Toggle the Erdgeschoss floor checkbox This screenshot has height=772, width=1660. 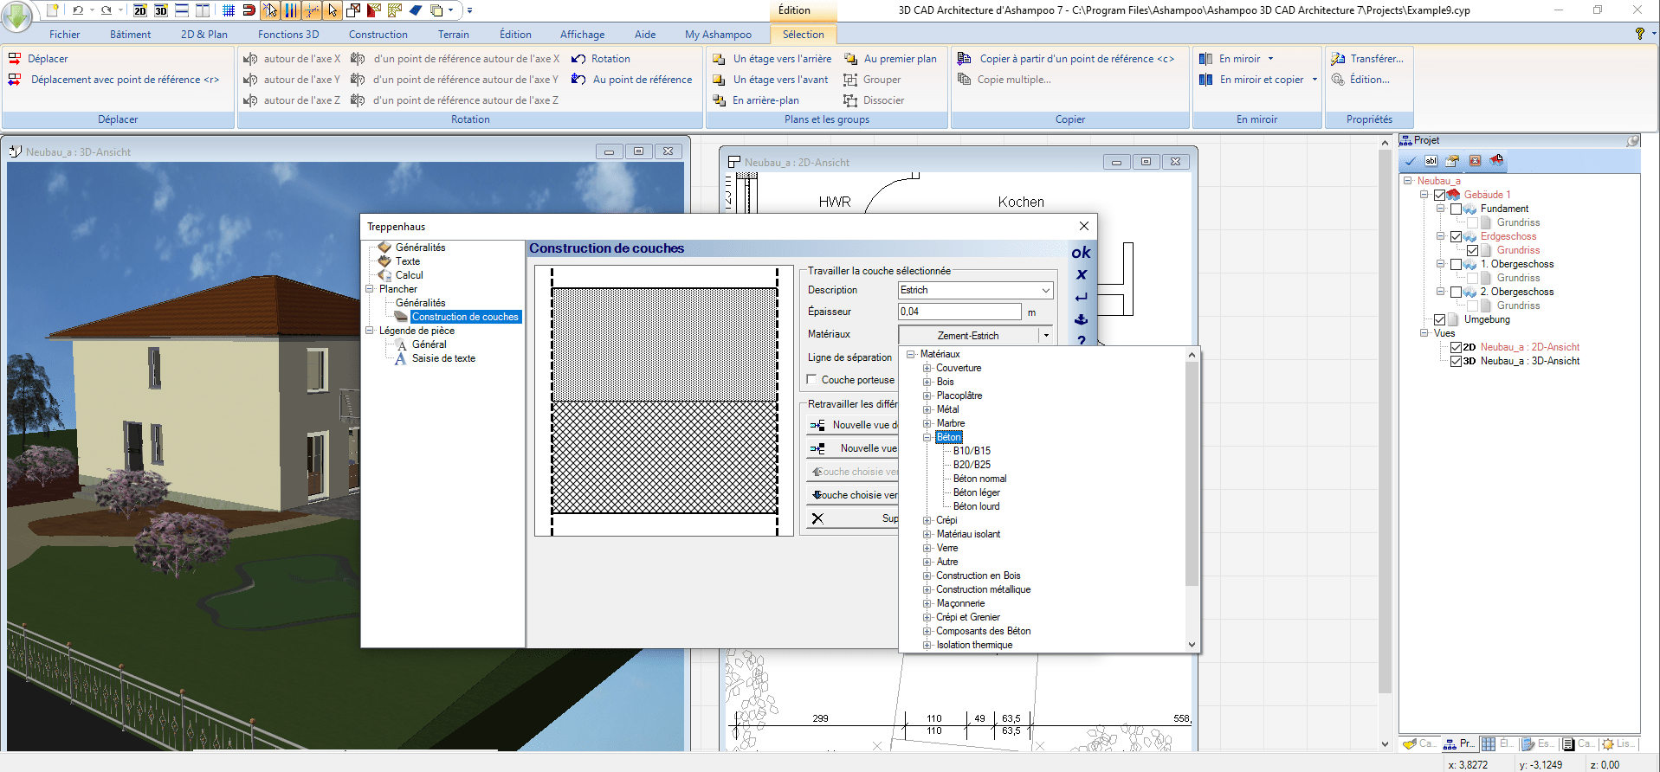[1456, 236]
